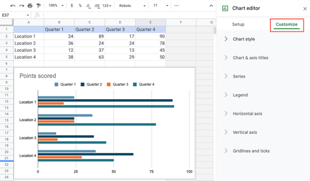This screenshot has height=181, width=310.
Task: Click the select-all corner box
Action: (x=7, y=22)
